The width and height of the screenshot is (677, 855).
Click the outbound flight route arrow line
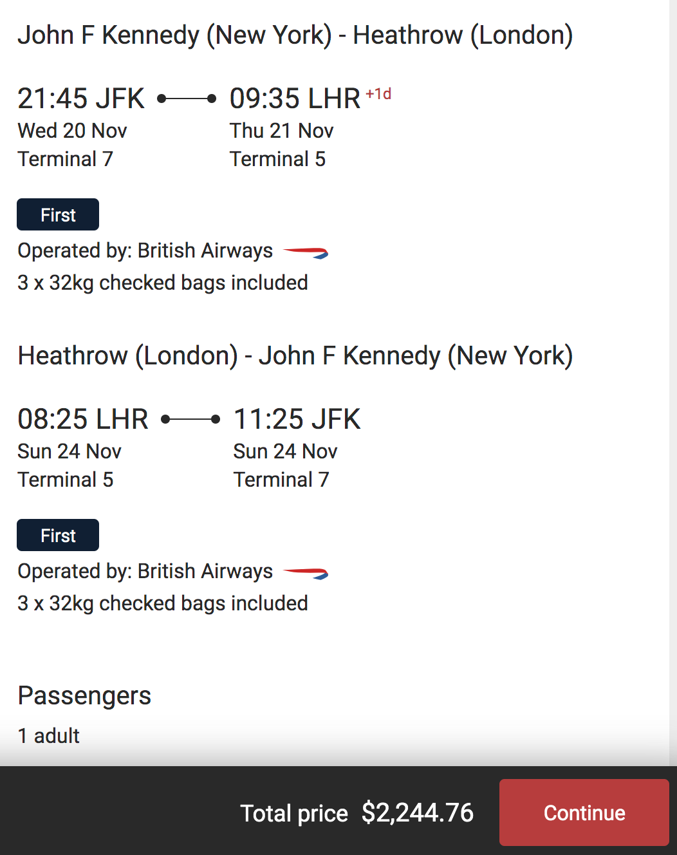point(187,99)
